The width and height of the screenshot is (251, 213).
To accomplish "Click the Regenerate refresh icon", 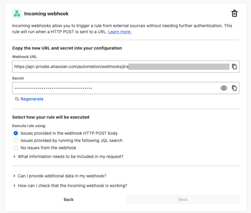I will point(17,99).
